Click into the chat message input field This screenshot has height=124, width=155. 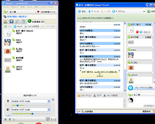[100, 103]
